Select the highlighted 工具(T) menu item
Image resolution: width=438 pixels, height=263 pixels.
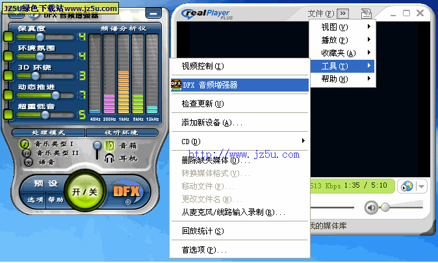342,66
